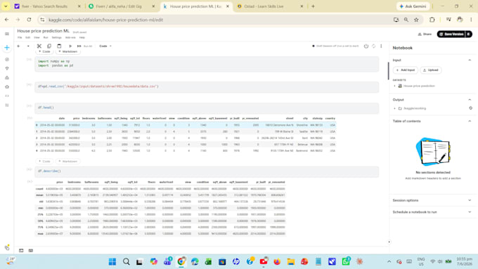Viewport: 478px width, 269px height.
Task: Reload the Kaggle page
Action: [29, 20]
